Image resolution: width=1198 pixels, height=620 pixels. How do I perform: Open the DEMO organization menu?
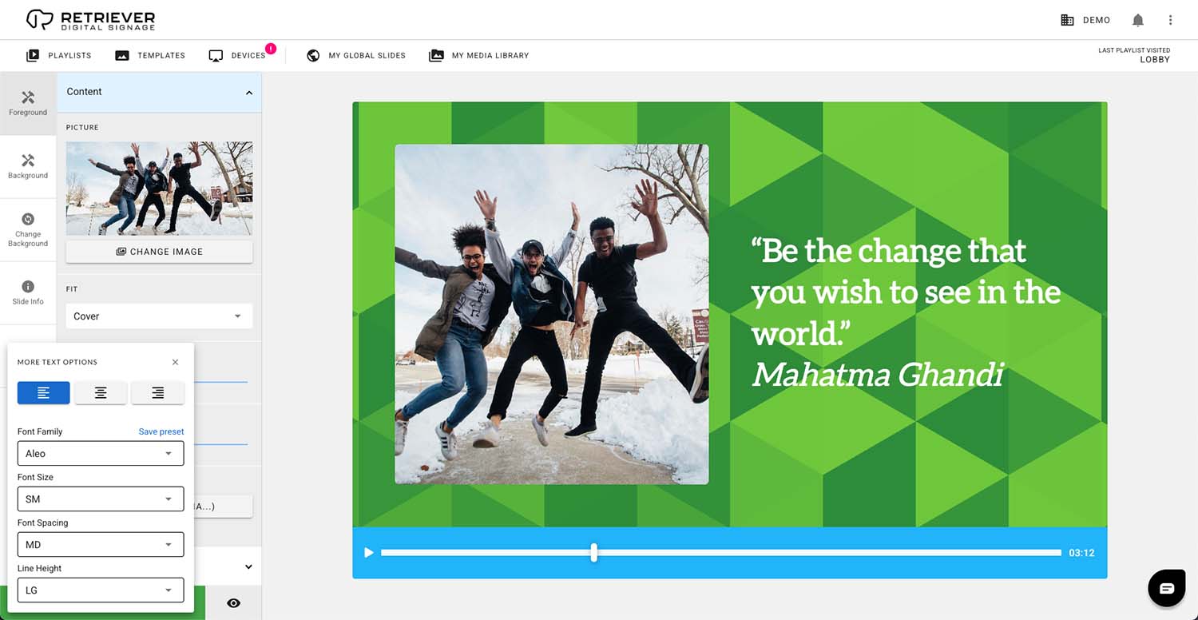[1085, 20]
